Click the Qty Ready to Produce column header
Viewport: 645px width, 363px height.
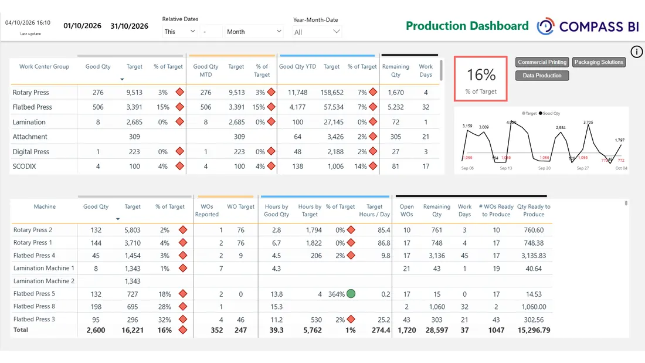coord(534,211)
